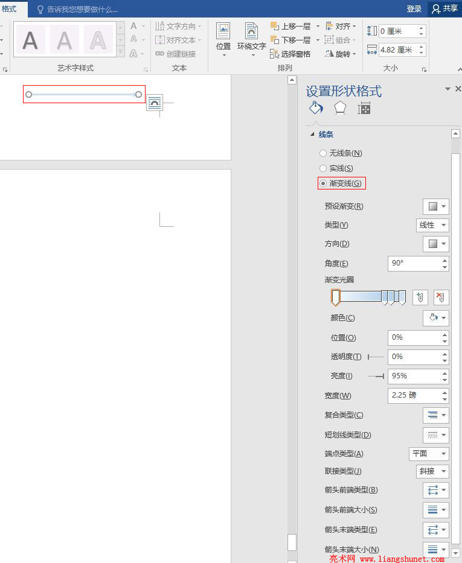Open the Fill & Line tab icon
Screen dimensions: 462x563
[x=316, y=108]
